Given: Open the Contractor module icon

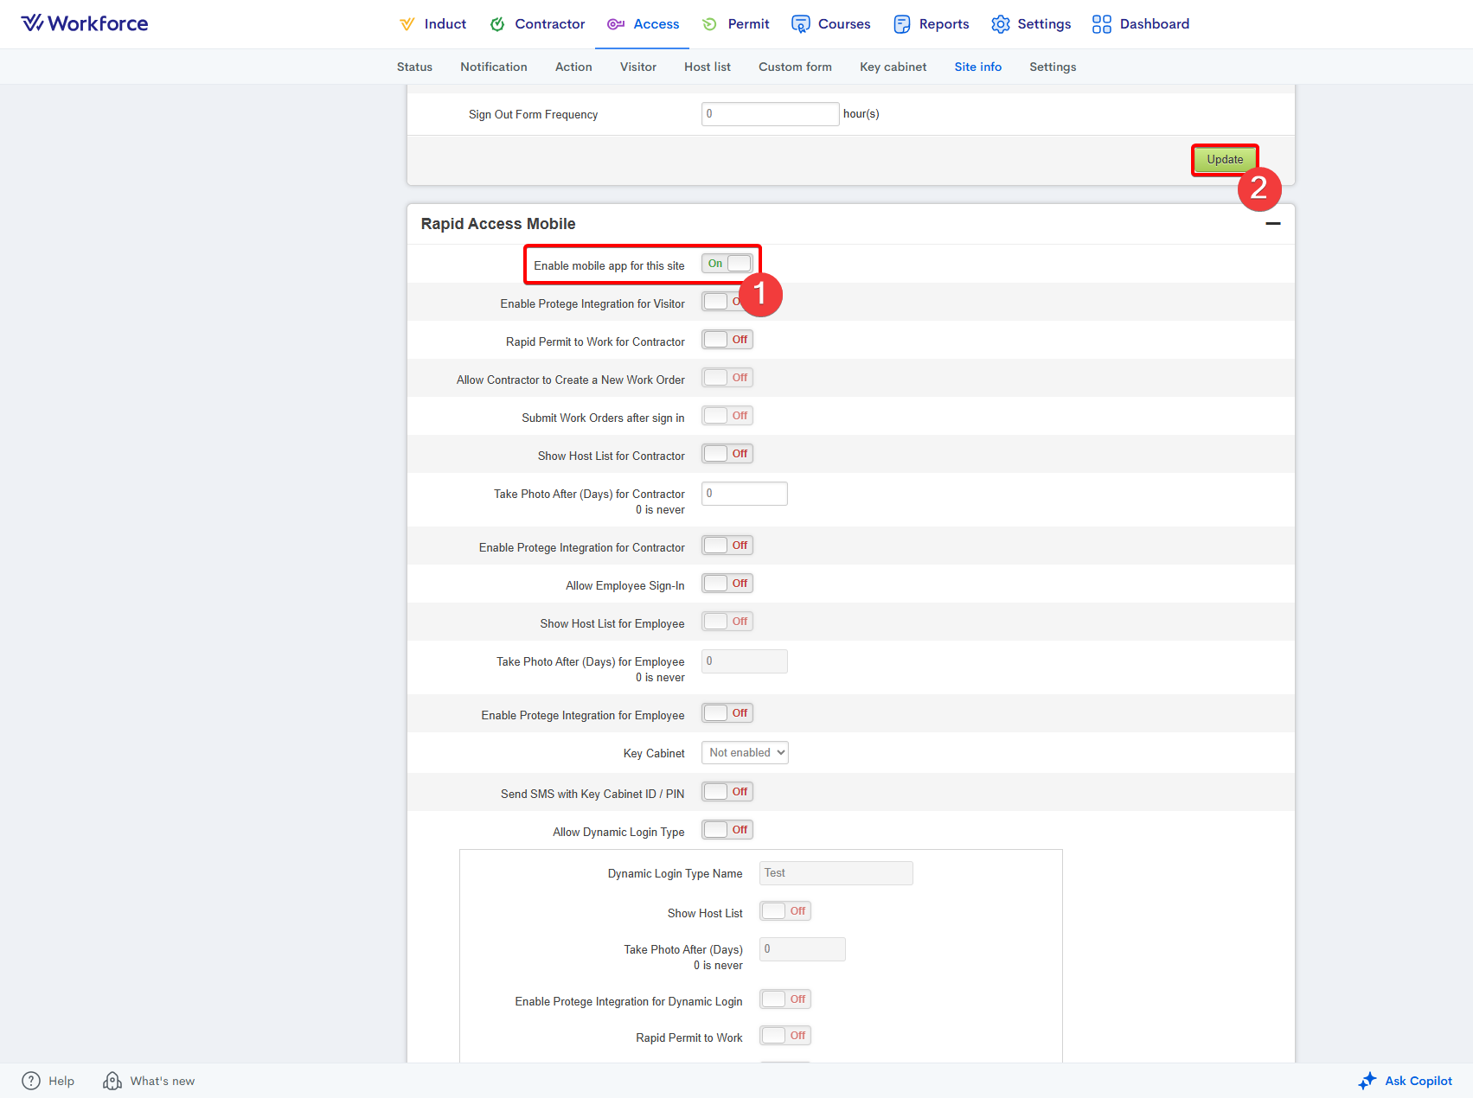Looking at the screenshot, I should [x=497, y=24].
